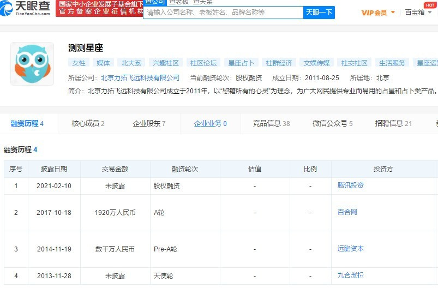This screenshot has height=288, width=438.
Task: Switch to 核心成员 tab
Action: (88, 123)
